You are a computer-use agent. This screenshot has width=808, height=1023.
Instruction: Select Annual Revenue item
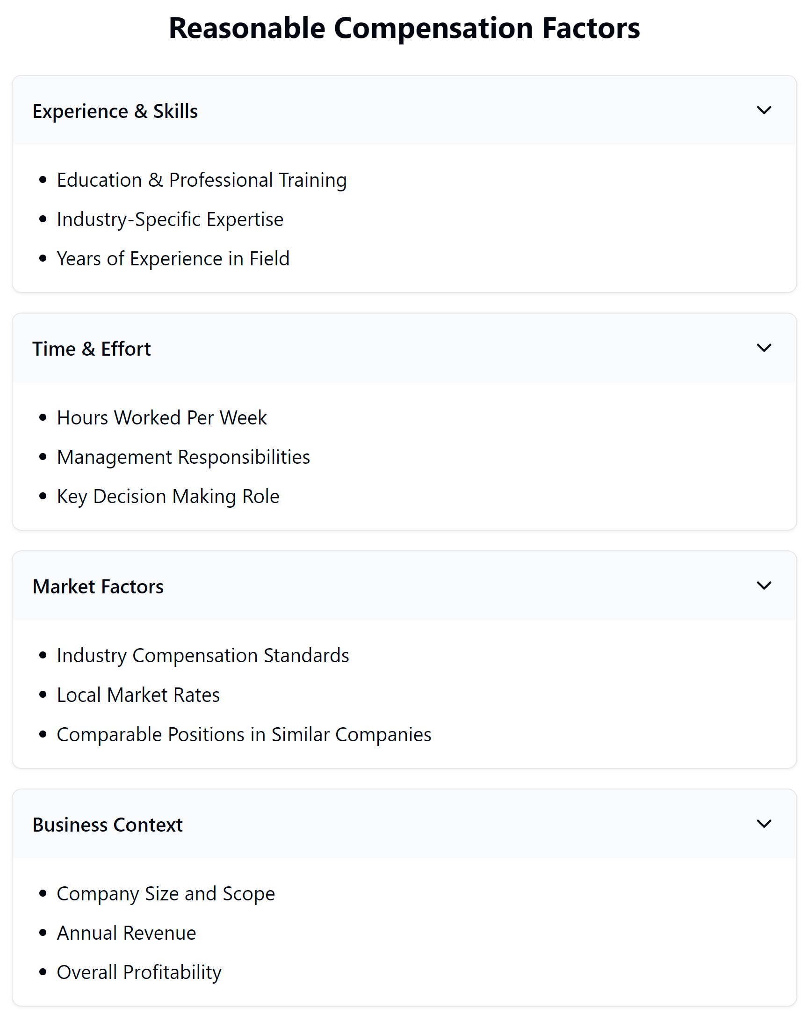tap(126, 933)
